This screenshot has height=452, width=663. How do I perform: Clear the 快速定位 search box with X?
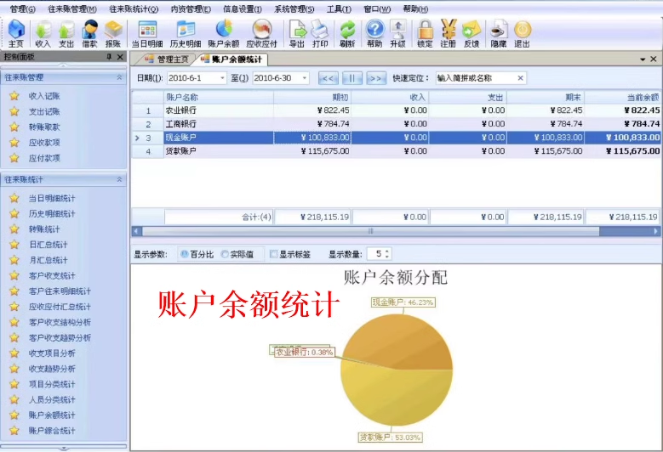coord(521,78)
